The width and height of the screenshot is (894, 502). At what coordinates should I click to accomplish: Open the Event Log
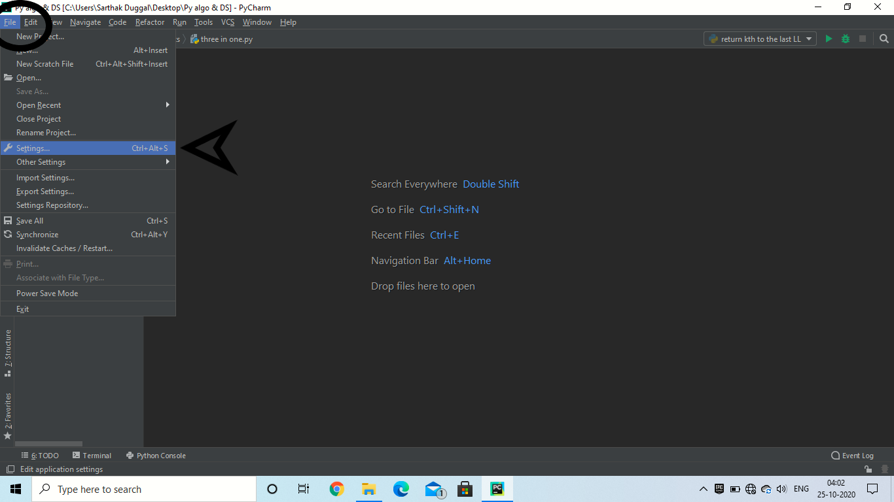click(x=852, y=456)
